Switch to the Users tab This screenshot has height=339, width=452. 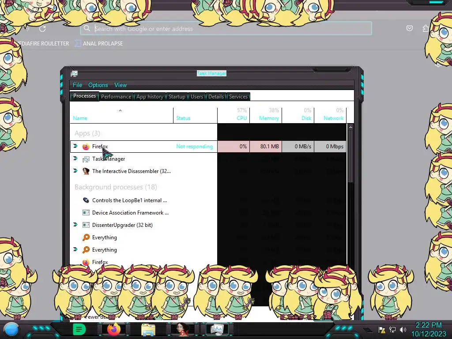pos(196,97)
